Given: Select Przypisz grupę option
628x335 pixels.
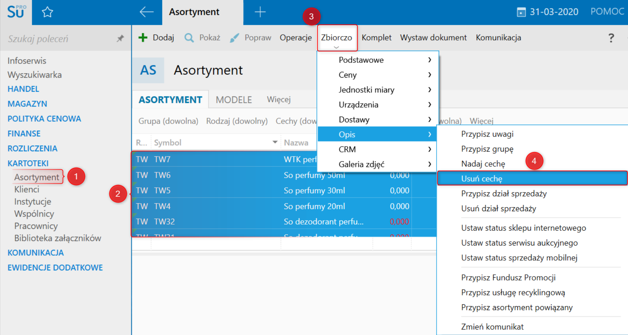Looking at the screenshot, I should click(487, 149).
